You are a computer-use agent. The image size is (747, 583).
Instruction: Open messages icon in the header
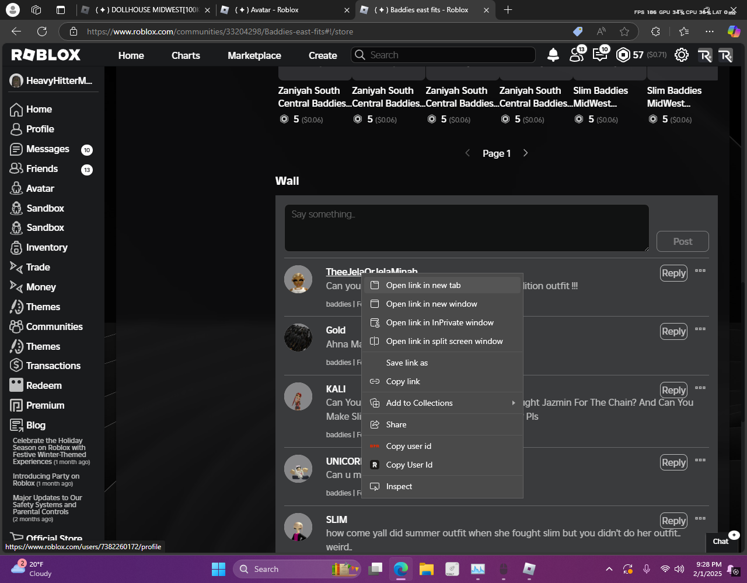601,54
